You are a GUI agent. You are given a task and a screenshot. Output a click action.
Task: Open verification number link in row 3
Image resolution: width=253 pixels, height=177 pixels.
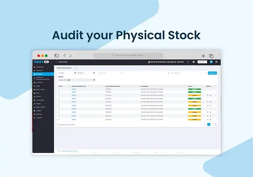tap(74, 95)
